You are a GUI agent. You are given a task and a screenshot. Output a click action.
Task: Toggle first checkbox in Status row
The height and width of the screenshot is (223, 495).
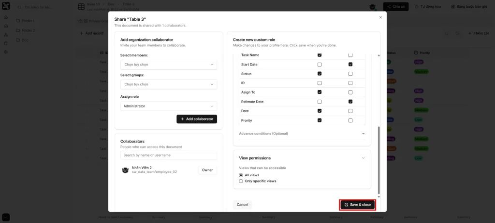[x=320, y=74]
